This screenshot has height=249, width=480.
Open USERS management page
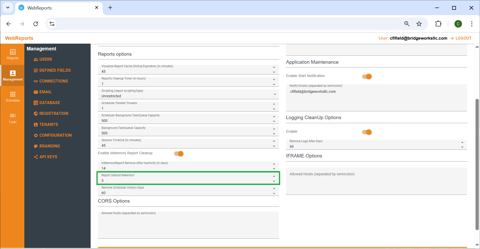click(x=46, y=59)
